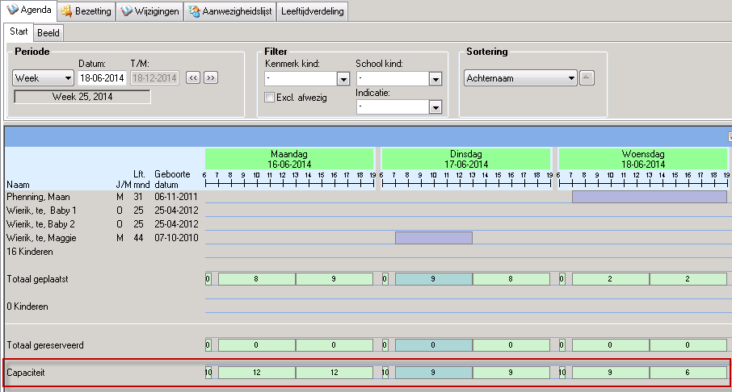Viewport: 732px width, 392px height.
Task: Enable the Excl. afwezig checkbox
Action: click(270, 98)
